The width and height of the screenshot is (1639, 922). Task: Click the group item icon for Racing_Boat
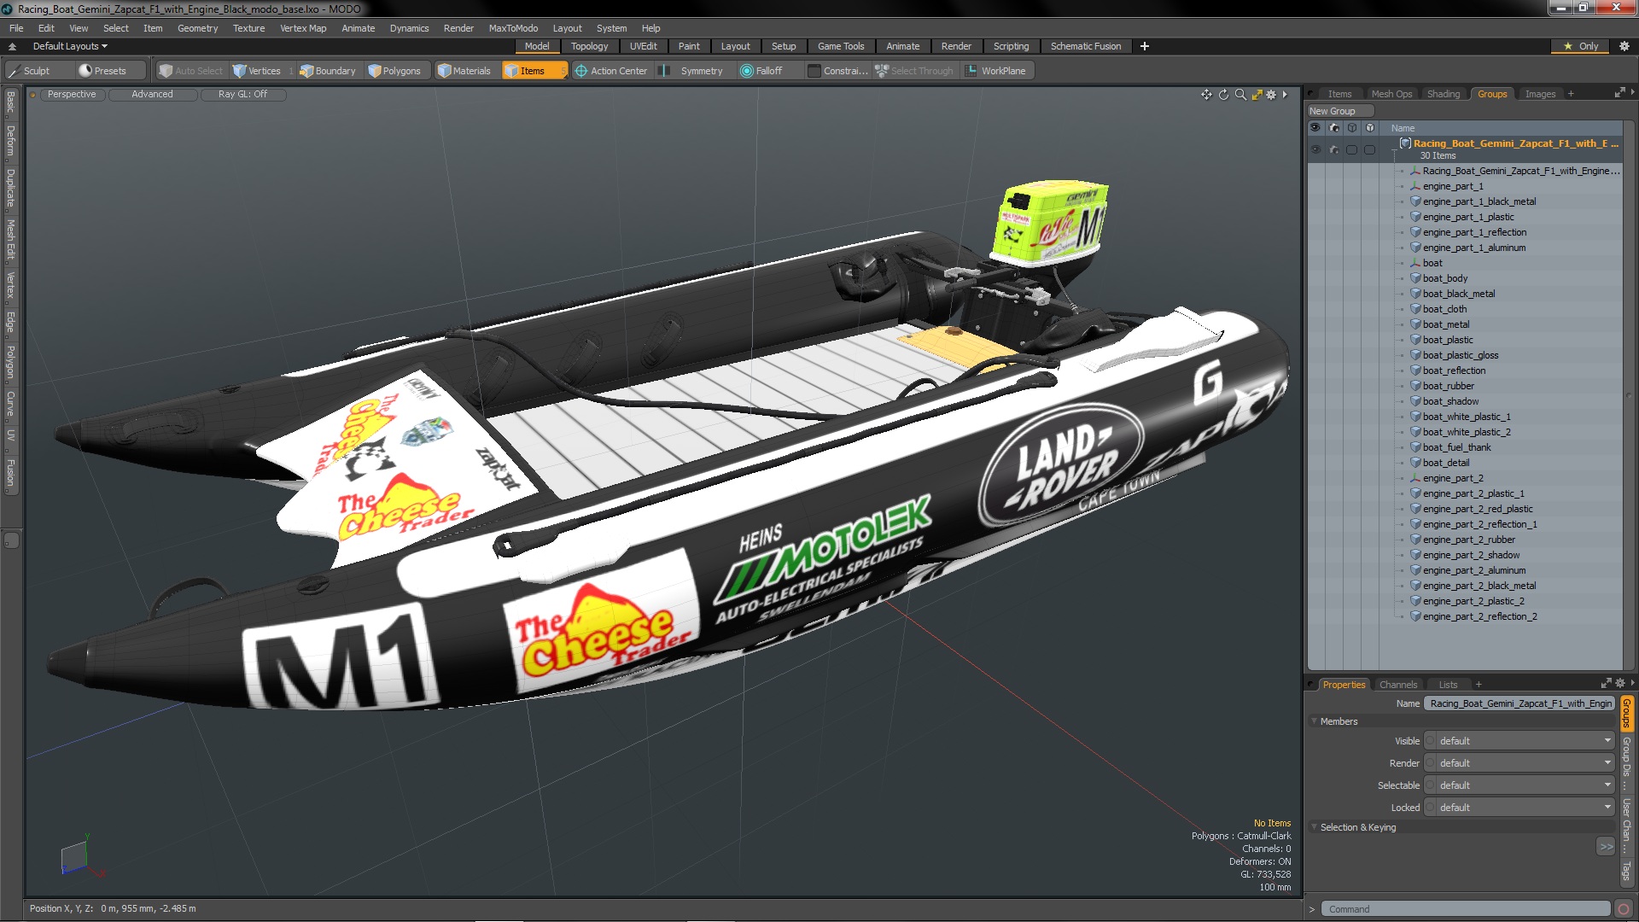(1405, 143)
